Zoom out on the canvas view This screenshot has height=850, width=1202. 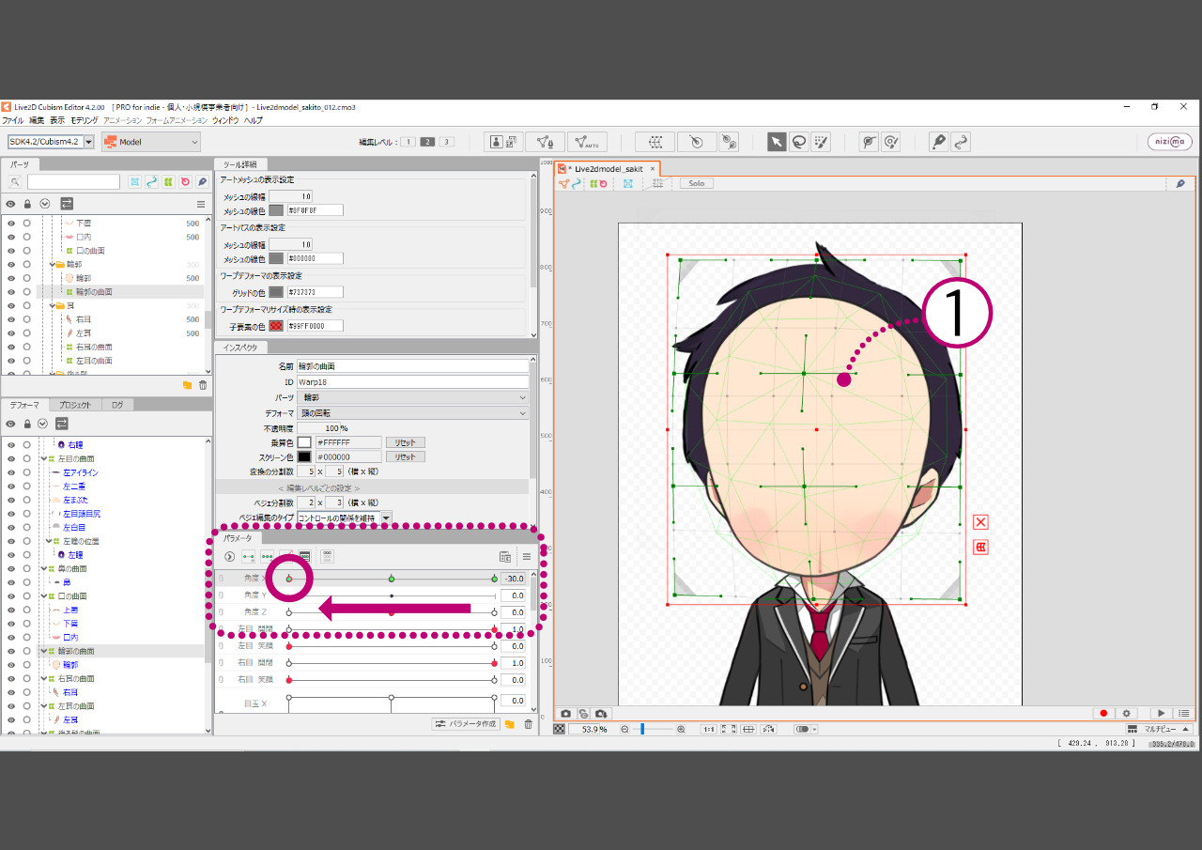point(624,729)
